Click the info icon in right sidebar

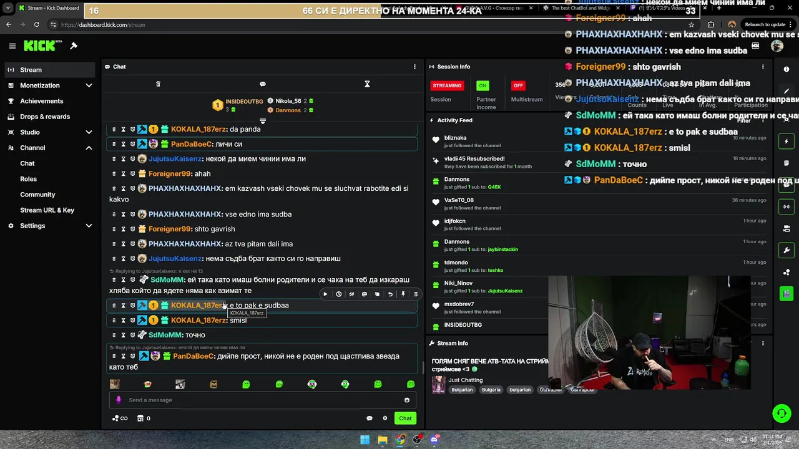tap(787, 69)
